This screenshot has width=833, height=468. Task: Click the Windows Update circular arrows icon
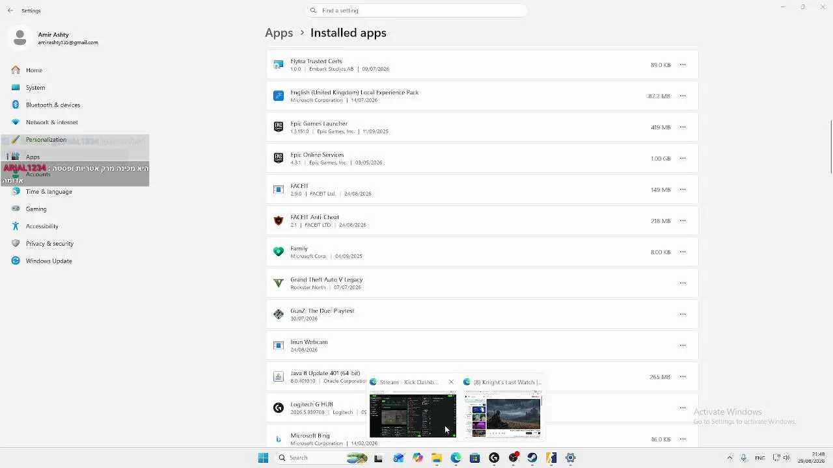tap(16, 261)
